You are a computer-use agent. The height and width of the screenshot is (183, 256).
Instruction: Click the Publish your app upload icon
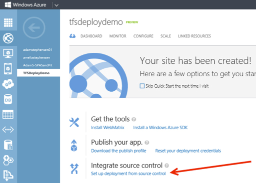click(74, 146)
